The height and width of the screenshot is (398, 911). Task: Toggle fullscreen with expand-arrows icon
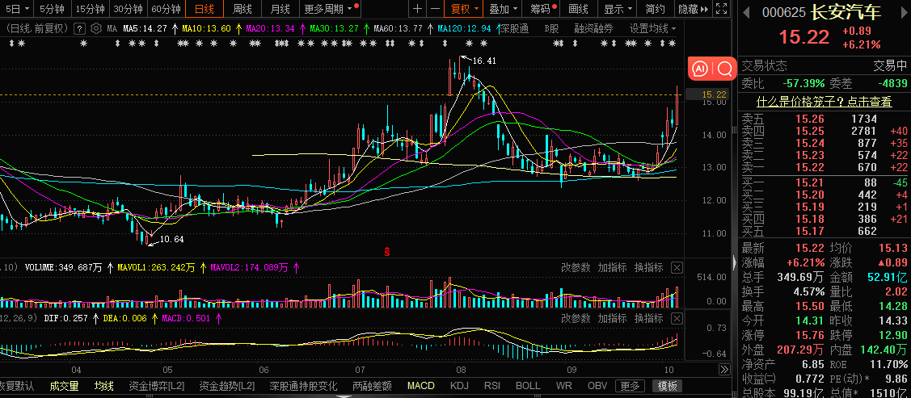[x=721, y=9]
